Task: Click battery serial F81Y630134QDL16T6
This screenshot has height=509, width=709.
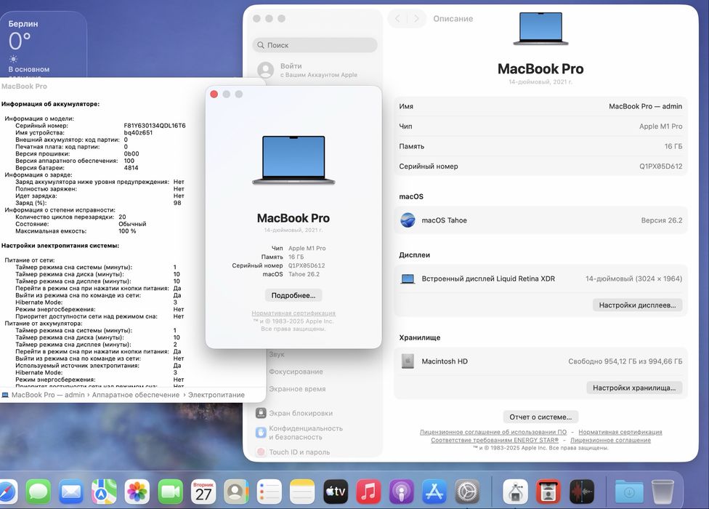Action: (x=155, y=126)
